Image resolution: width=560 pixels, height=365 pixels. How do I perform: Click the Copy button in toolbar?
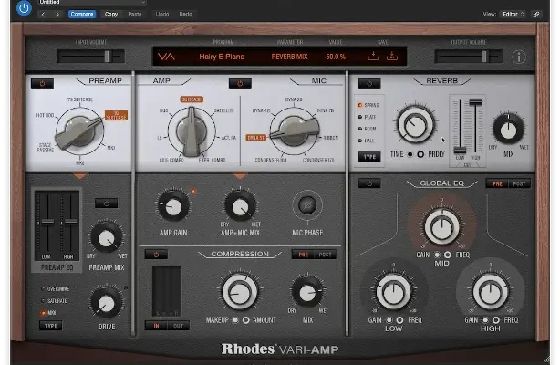point(111,15)
